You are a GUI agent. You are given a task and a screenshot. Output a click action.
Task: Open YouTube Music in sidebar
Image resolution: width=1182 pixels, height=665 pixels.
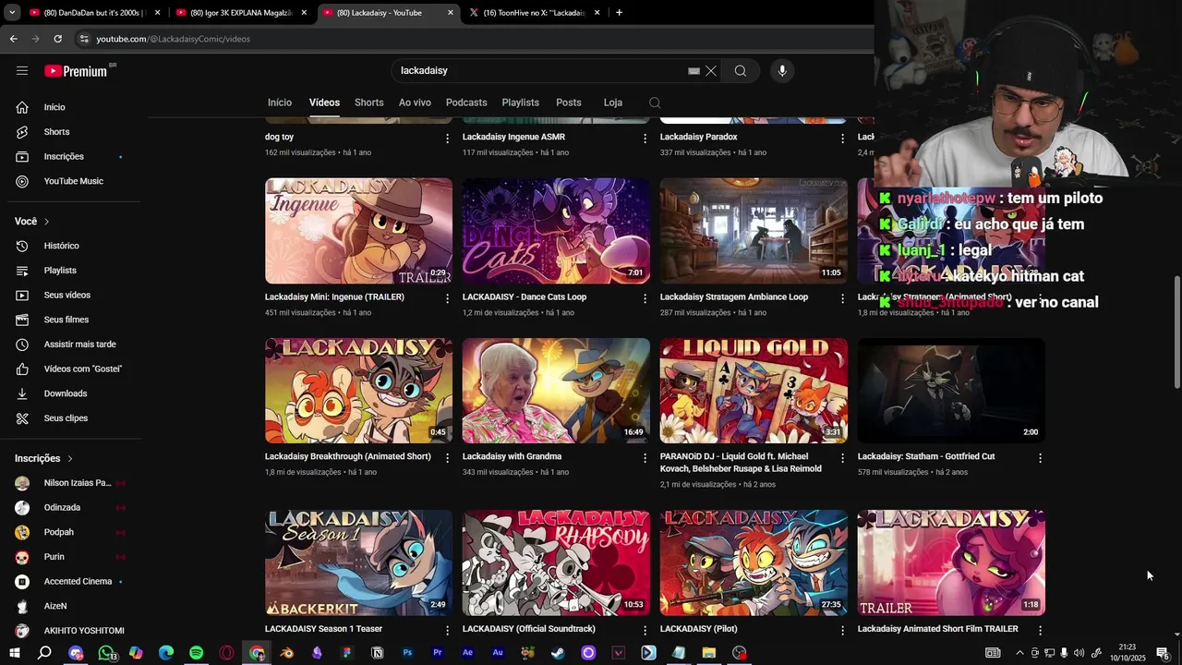(x=74, y=181)
